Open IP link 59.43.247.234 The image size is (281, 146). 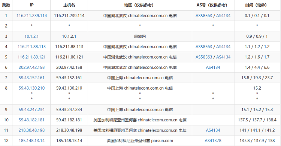(32, 110)
